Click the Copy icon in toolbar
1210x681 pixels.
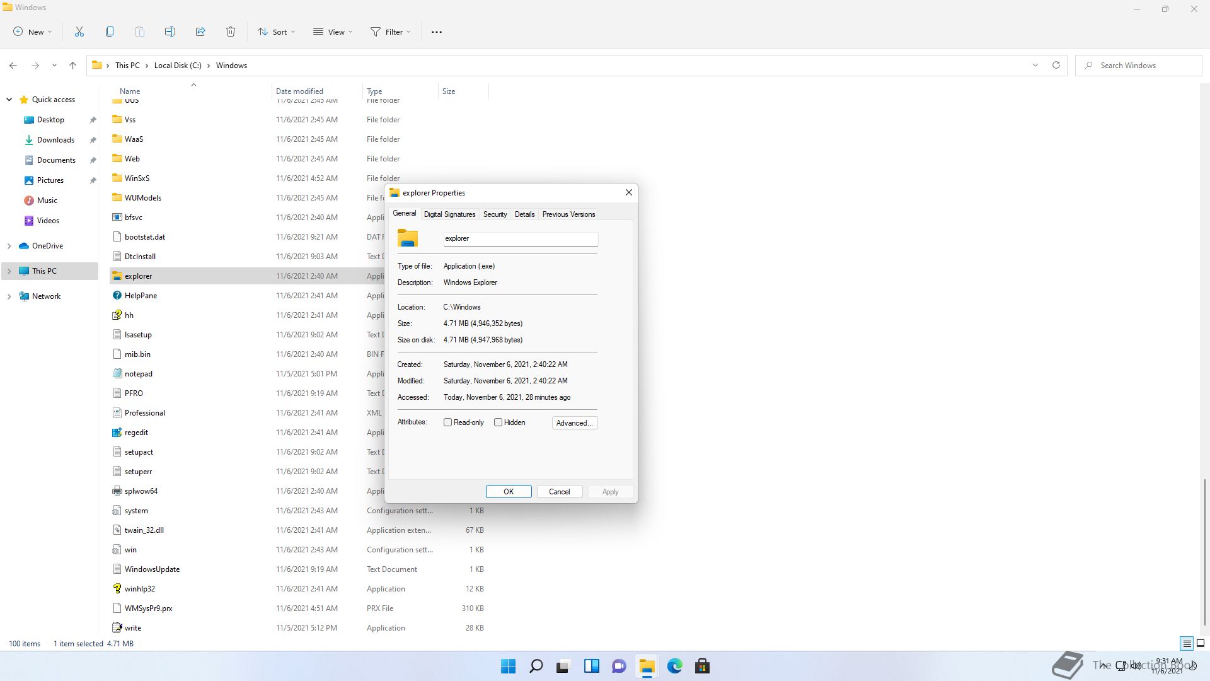point(110,32)
